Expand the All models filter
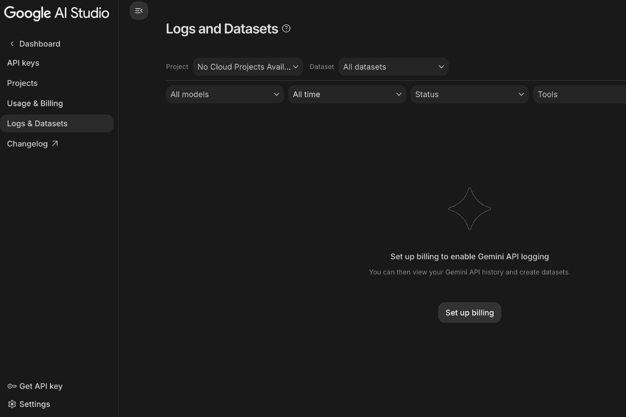The height and width of the screenshot is (417, 626). pos(225,94)
